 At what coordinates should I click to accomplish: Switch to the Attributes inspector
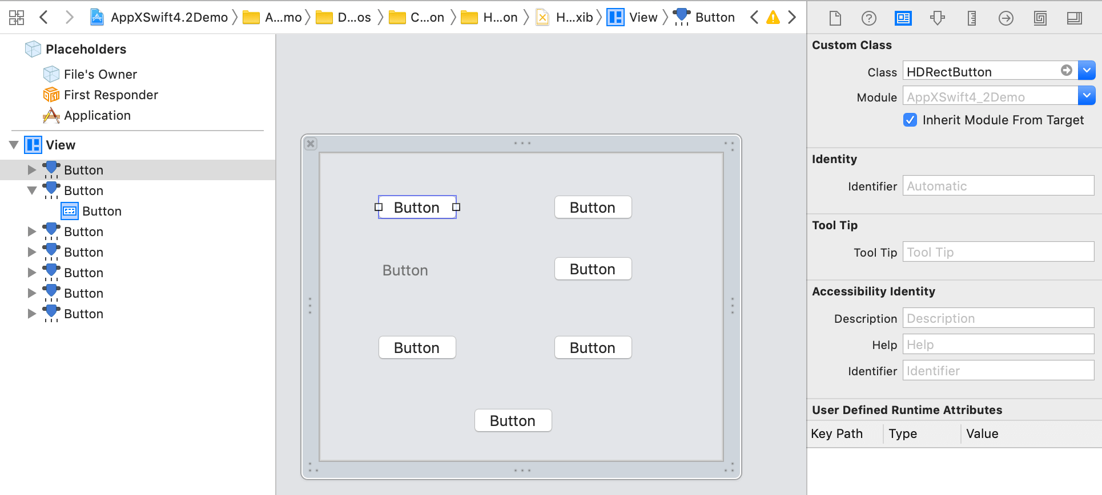(937, 18)
